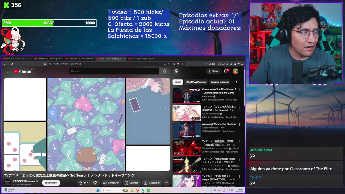This screenshot has height=194, width=345.
Task: Open YouTube notifications bell
Action: coord(226,71)
